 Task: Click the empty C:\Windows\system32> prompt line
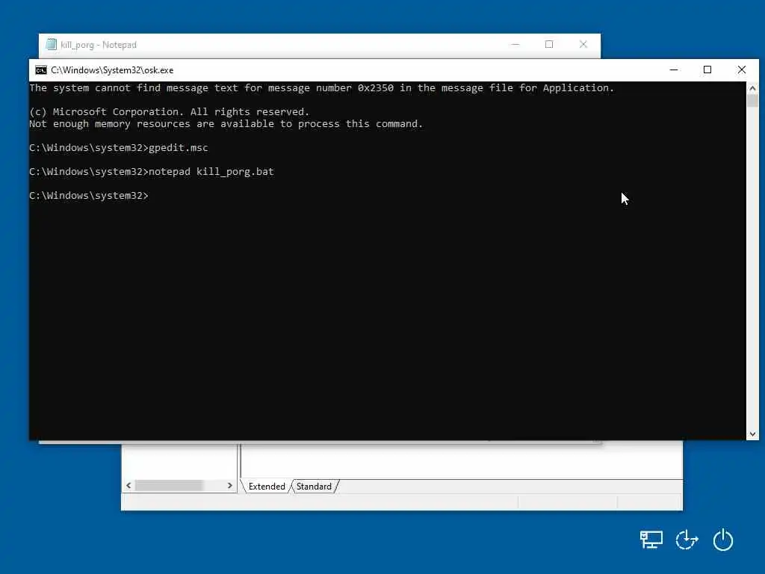pyautogui.click(x=89, y=196)
